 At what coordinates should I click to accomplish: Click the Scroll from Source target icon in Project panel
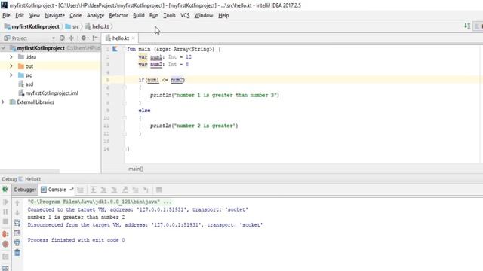pos(62,38)
